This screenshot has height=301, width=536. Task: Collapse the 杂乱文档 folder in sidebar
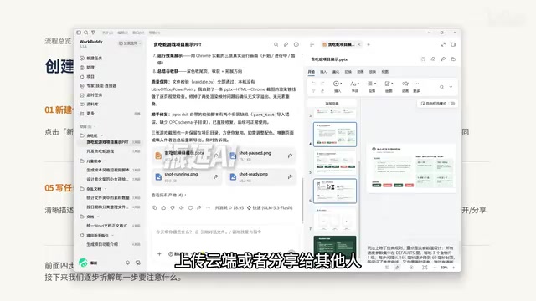[106, 189]
